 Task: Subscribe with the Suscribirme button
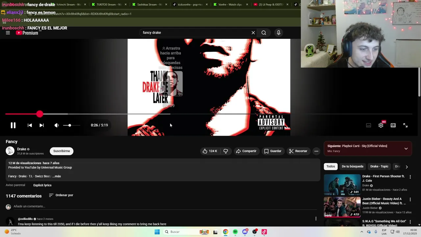click(x=62, y=151)
